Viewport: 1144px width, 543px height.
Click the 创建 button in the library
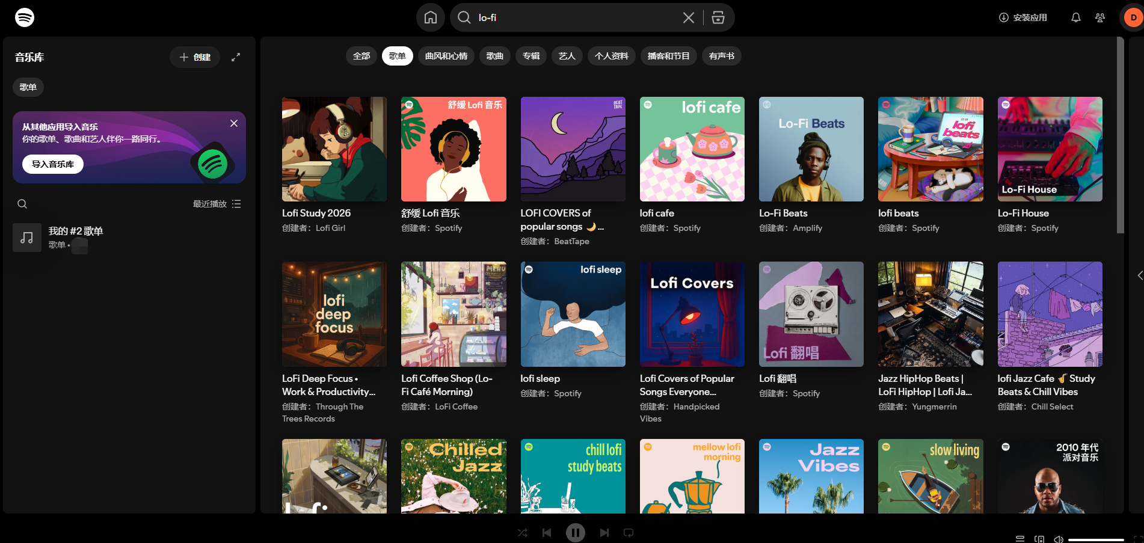[194, 57]
